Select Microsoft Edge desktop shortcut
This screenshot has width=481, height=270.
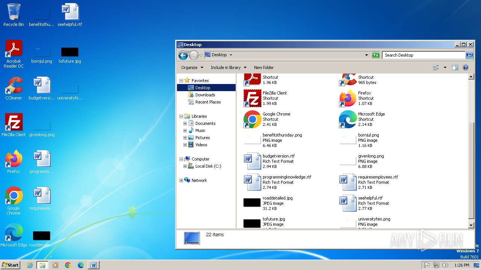[x=14, y=235]
